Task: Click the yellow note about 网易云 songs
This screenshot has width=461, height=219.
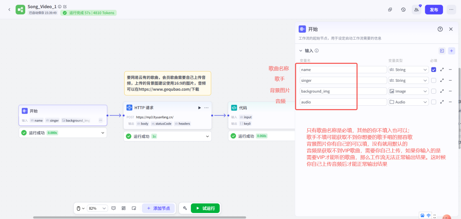Action: 168,83
